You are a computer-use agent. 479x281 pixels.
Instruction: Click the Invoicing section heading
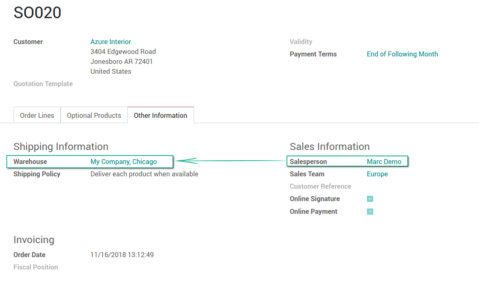coord(33,240)
